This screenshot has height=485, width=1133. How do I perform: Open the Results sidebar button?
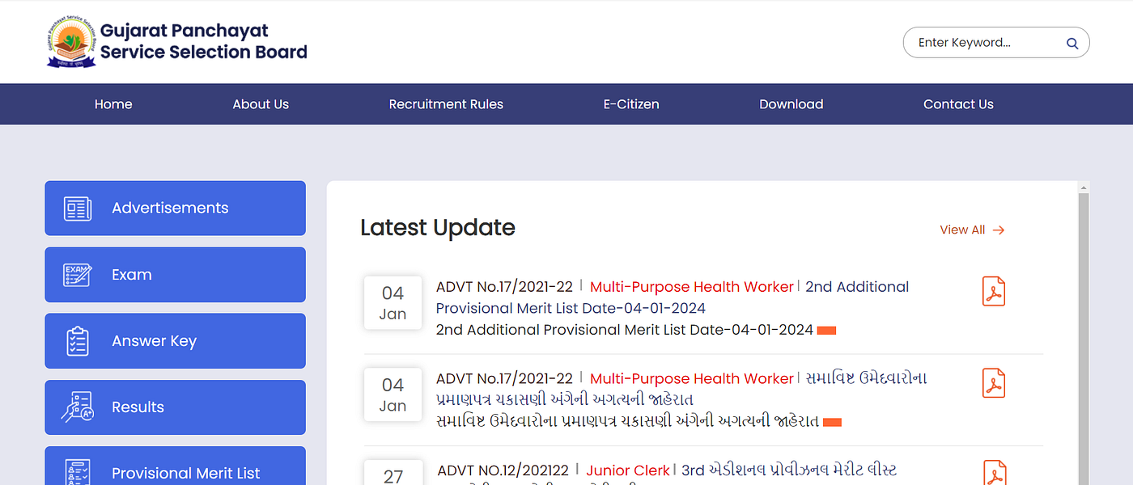175,407
